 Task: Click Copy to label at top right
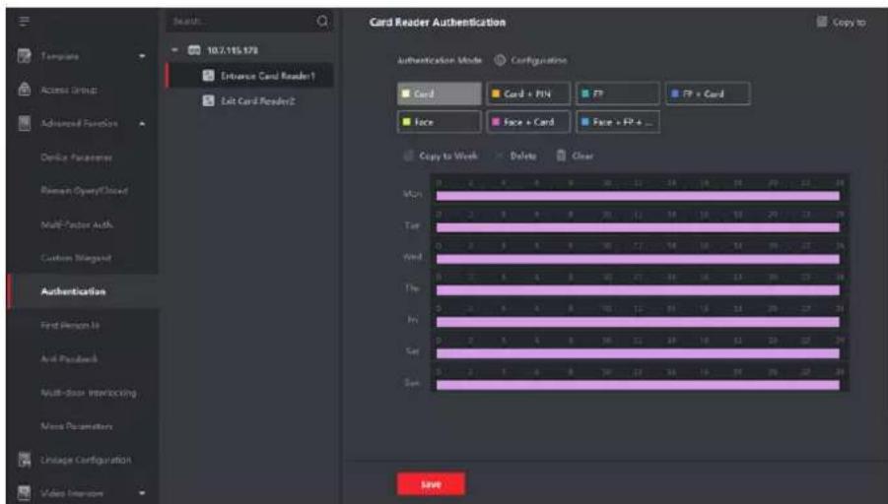point(849,22)
